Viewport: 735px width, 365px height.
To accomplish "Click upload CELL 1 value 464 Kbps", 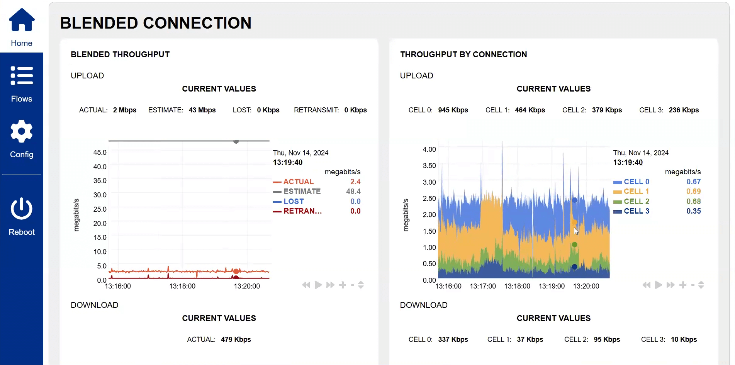I will point(530,110).
